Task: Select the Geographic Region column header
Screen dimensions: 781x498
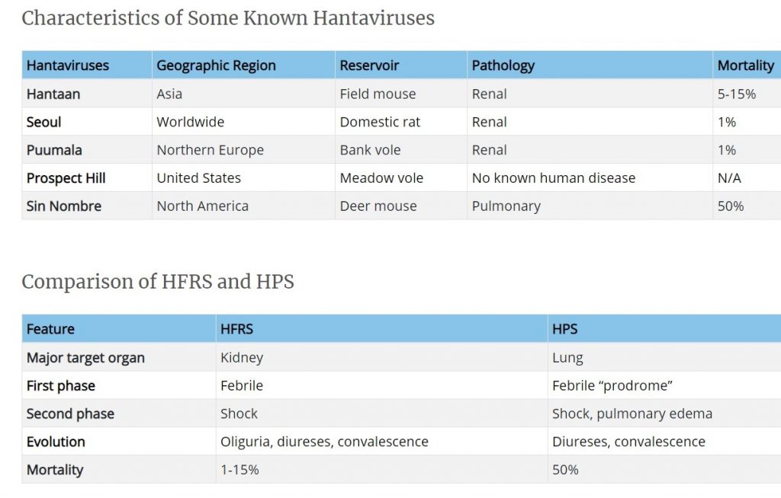Action: tap(216, 65)
